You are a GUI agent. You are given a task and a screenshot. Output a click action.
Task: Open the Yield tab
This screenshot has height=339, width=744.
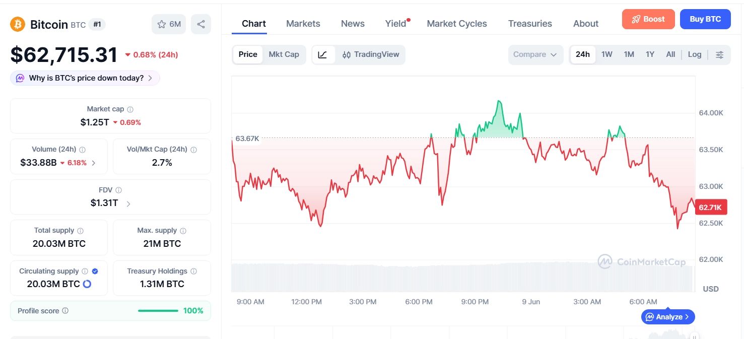click(x=396, y=24)
